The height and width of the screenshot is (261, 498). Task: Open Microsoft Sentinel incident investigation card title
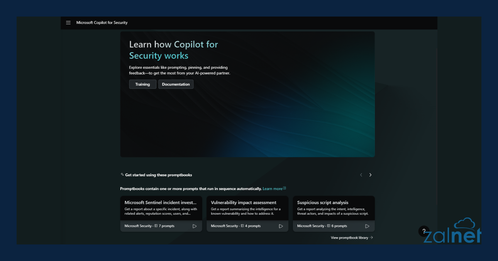[x=161, y=203]
